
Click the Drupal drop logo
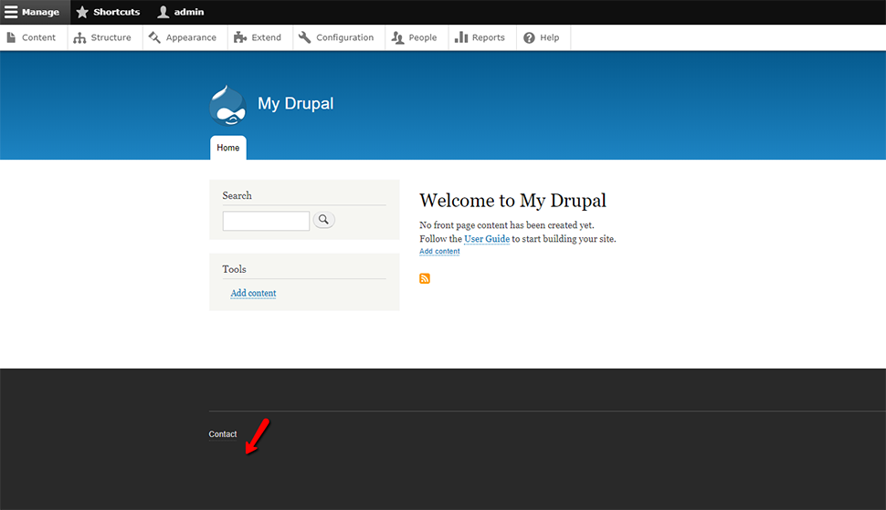[227, 106]
